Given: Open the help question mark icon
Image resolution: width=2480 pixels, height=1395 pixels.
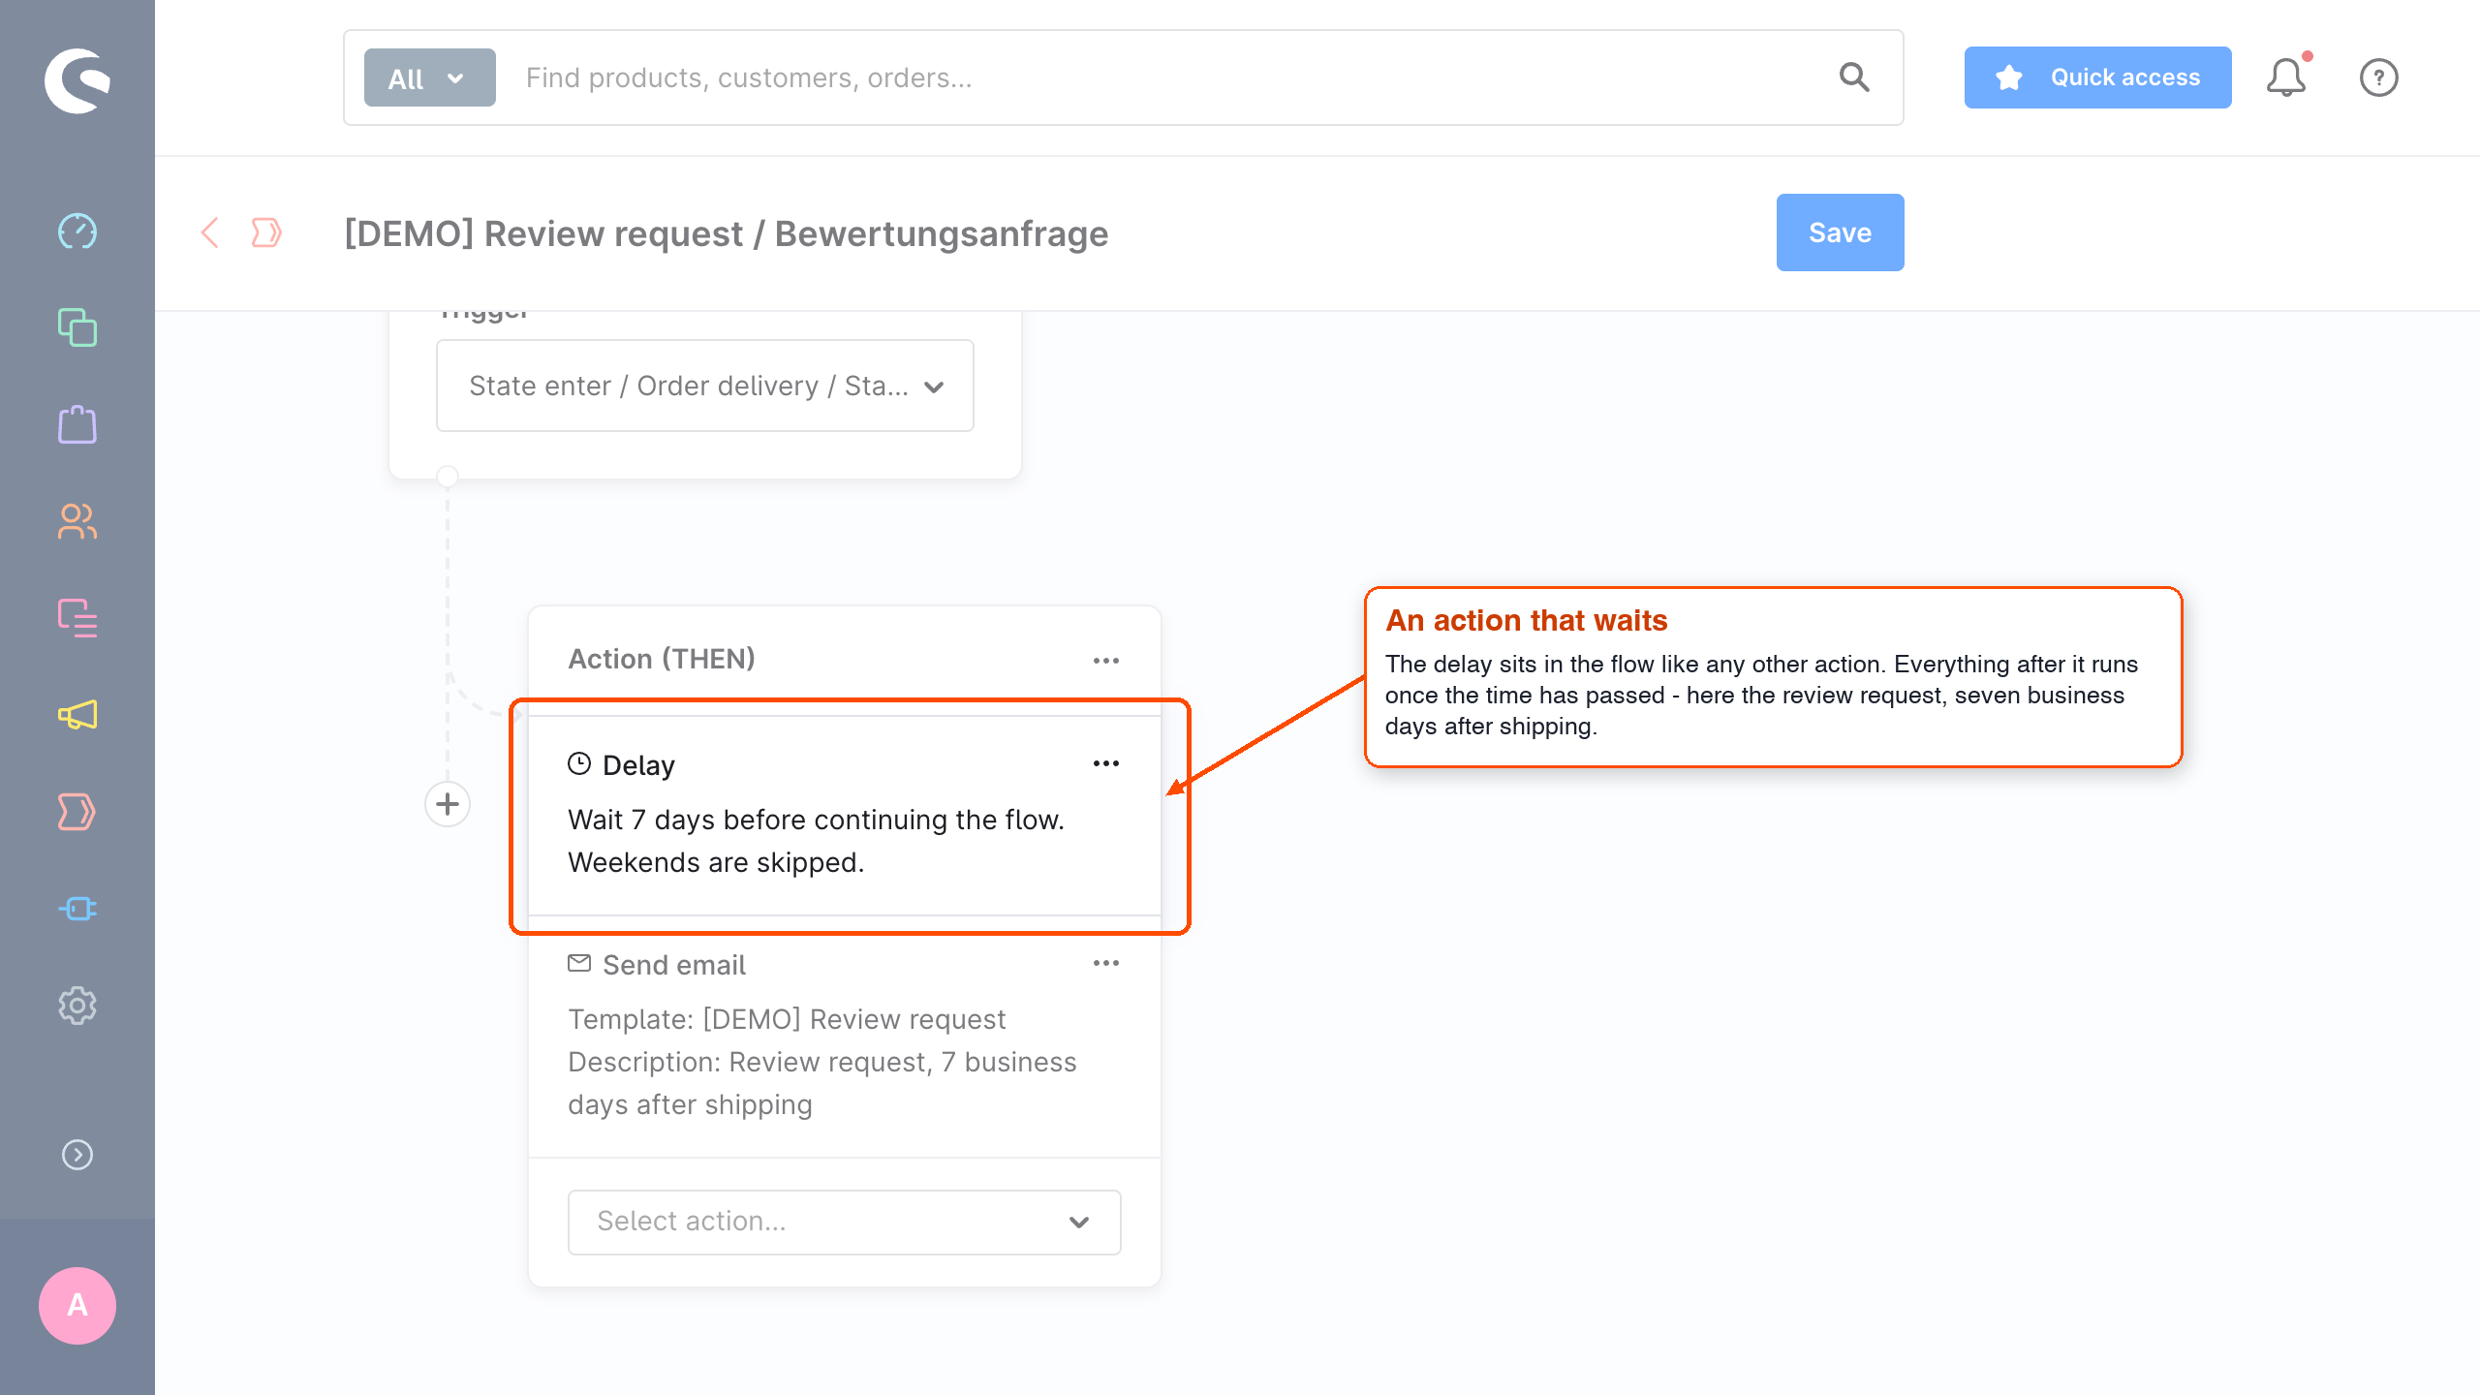Looking at the screenshot, I should pyautogui.click(x=2378, y=77).
